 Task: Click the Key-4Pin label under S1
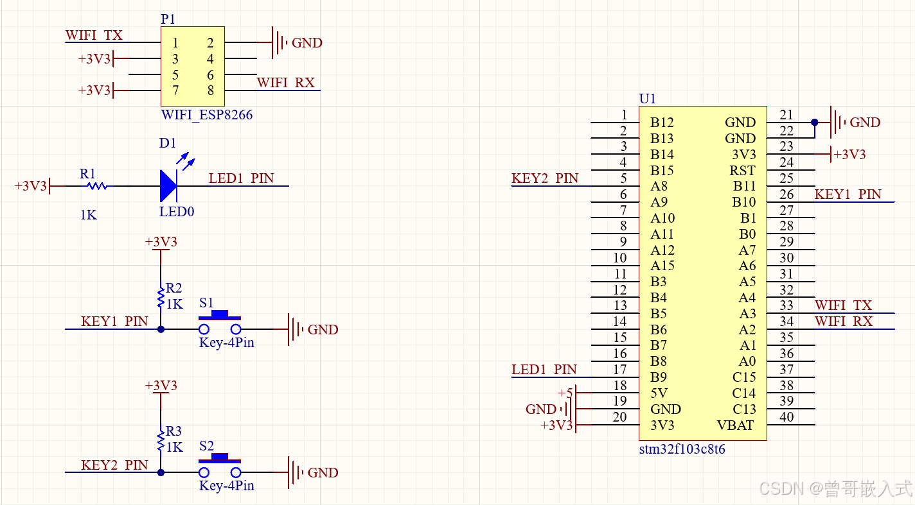pos(227,343)
